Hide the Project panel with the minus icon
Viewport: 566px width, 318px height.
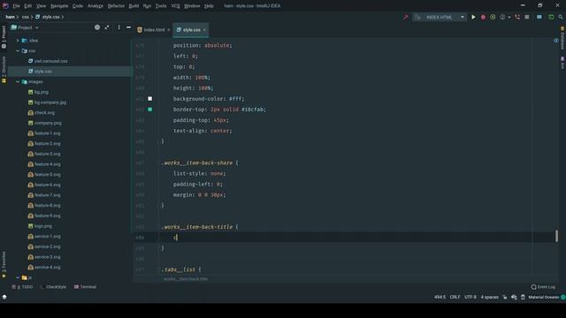click(x=128, y=27)
